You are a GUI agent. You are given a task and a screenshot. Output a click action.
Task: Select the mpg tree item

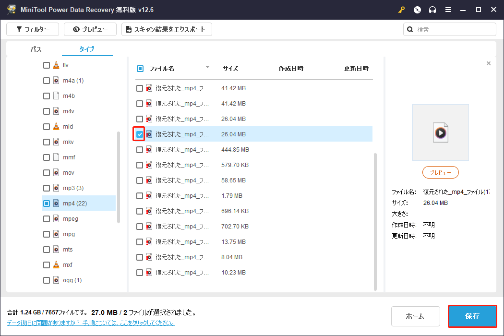tap(69, 234)
